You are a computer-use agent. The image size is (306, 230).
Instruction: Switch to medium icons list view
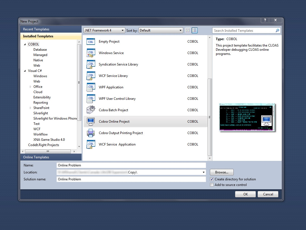[195, 30]
